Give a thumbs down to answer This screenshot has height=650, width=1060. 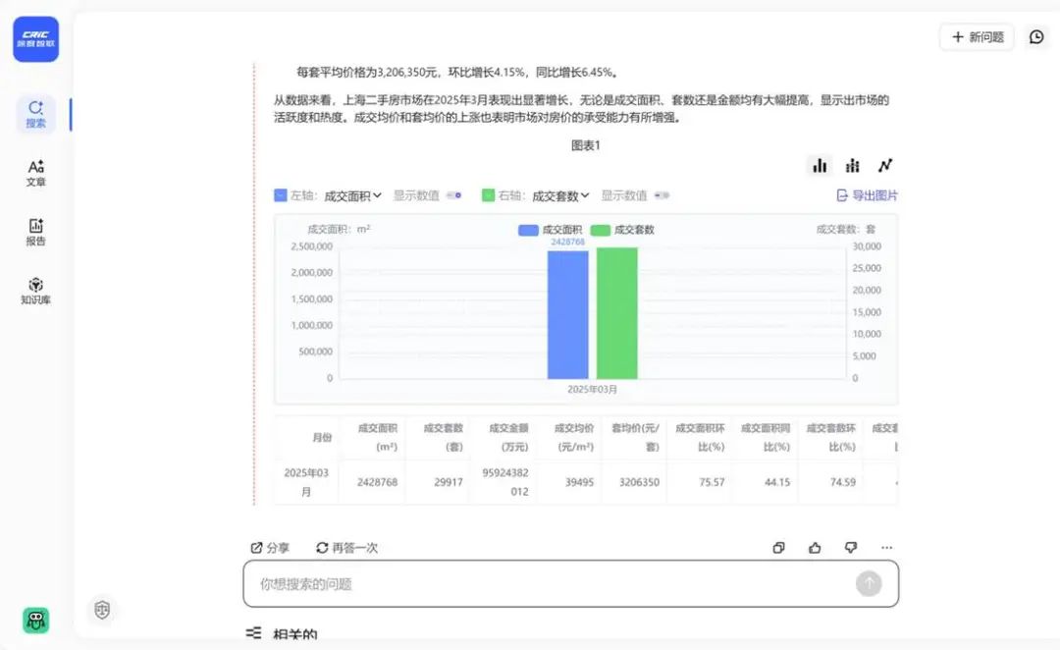point(850,547)
